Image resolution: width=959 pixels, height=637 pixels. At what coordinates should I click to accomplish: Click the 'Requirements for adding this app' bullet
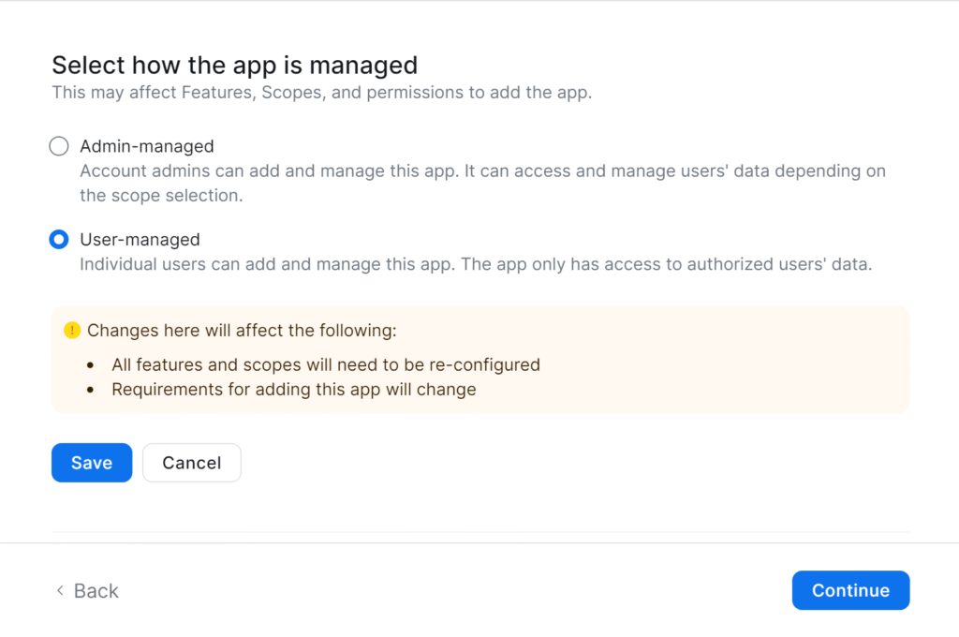coord(294,389)
